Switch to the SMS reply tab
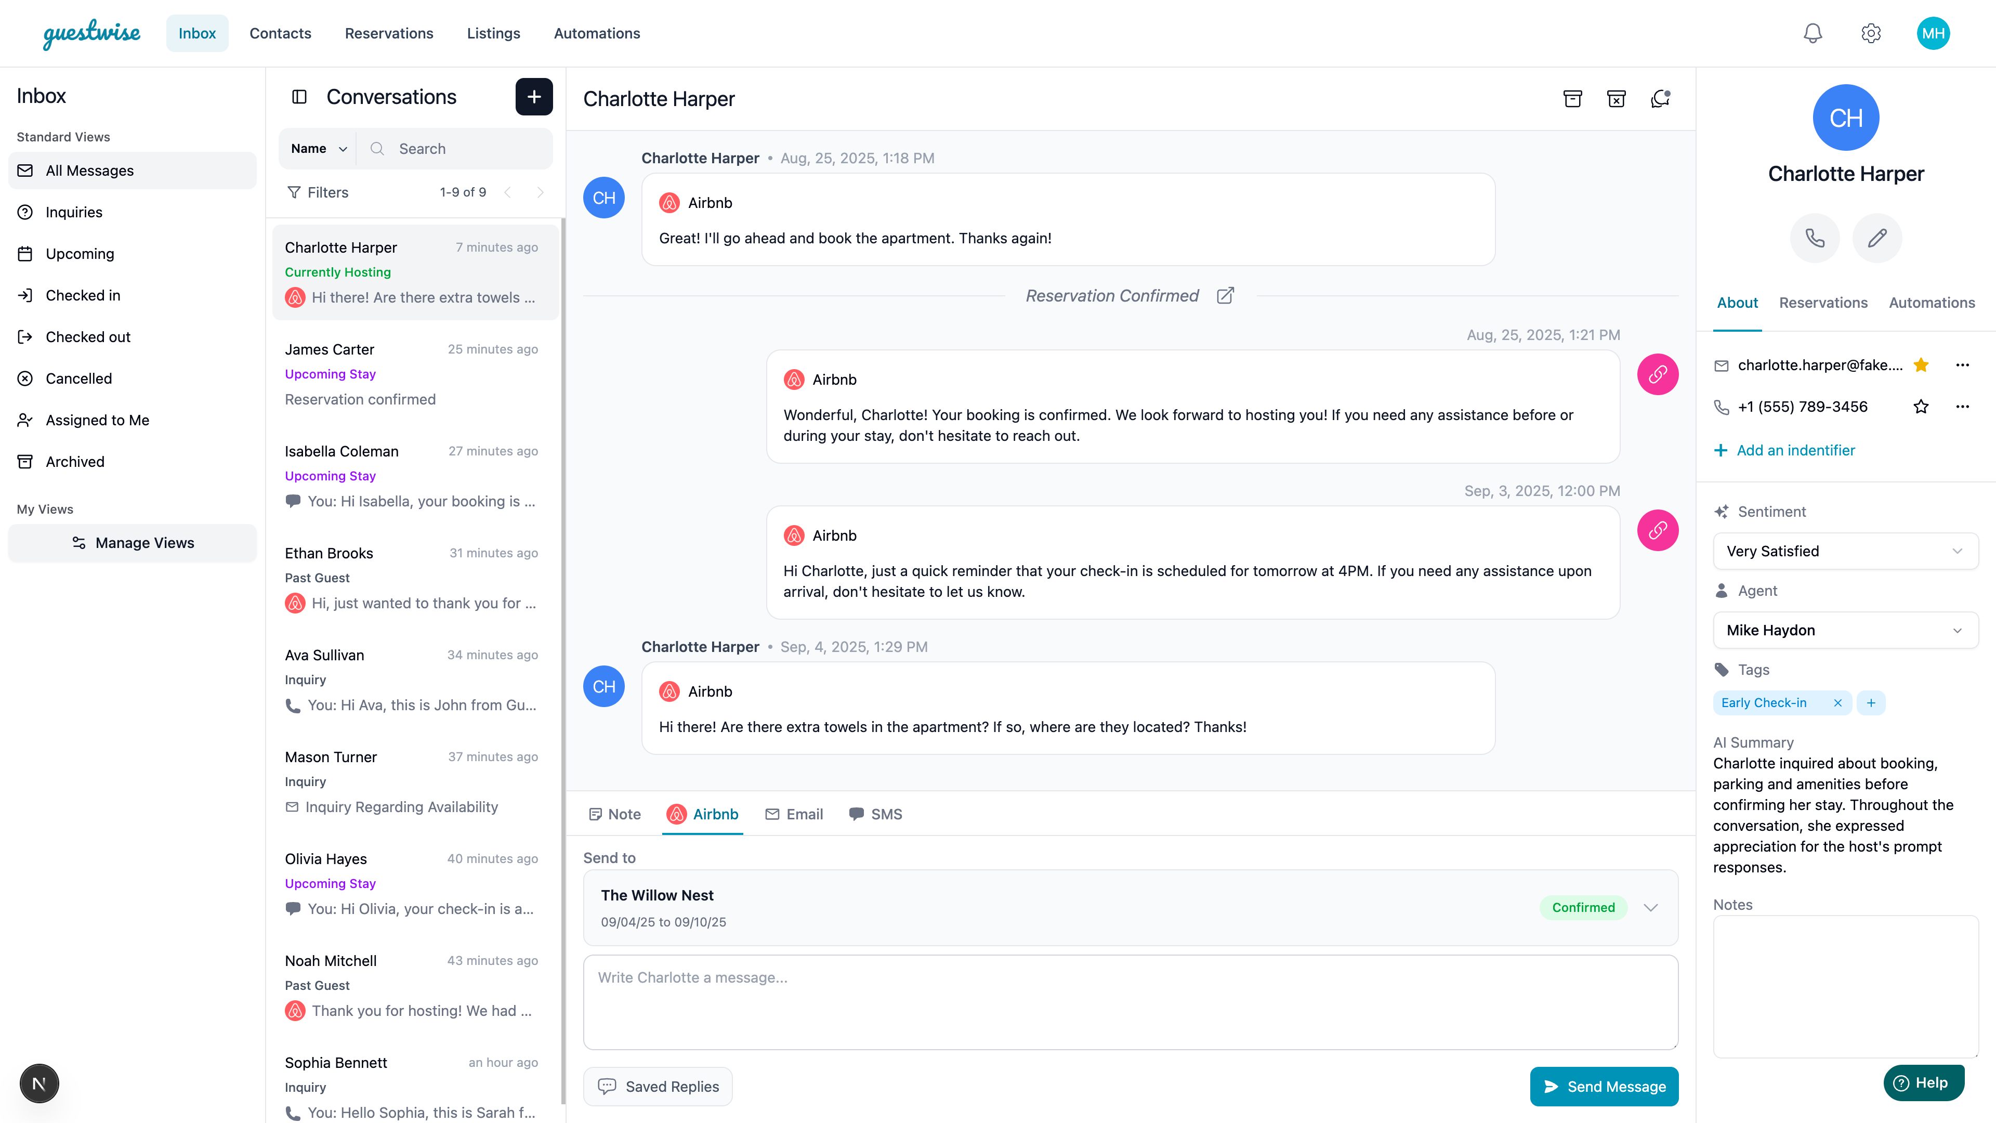This screenshot has height=1123, width=1996. click(875, 814)
